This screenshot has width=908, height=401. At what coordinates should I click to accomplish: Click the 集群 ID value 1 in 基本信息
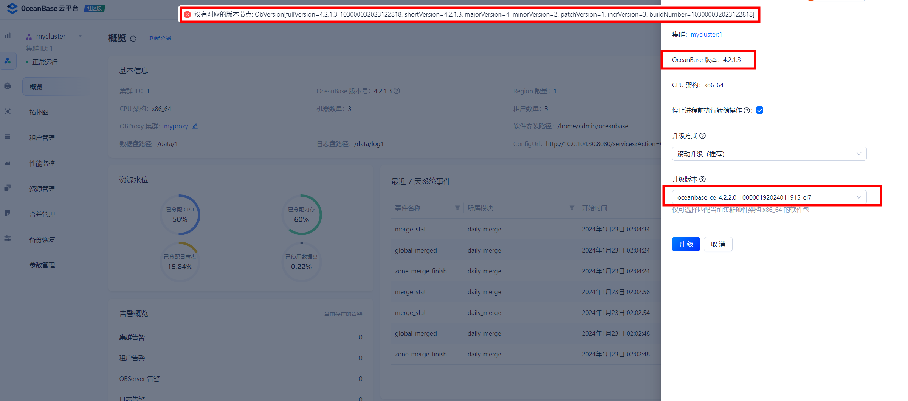point(148,91)
